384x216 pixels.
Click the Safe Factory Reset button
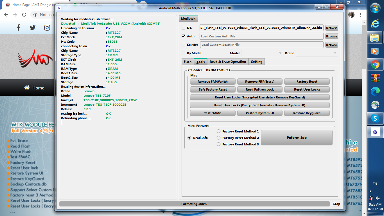[213, 89]
